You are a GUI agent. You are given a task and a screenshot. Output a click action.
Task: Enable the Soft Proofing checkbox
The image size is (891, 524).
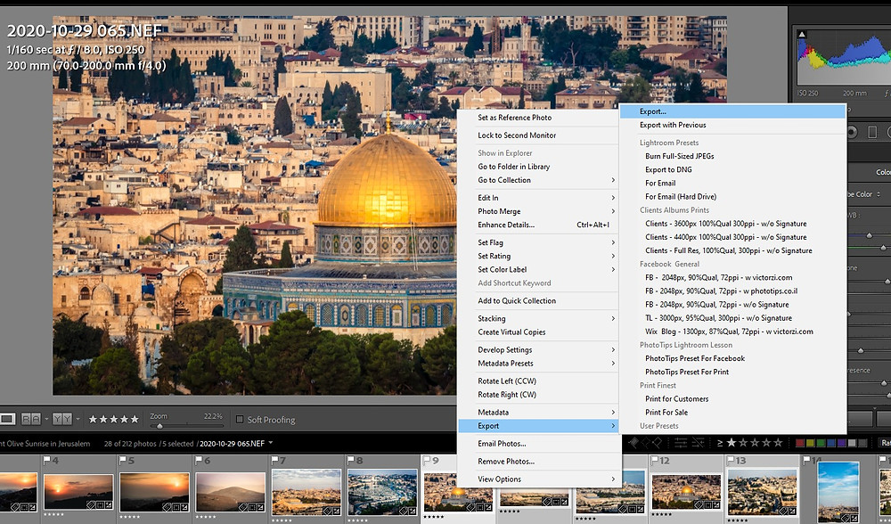tap(240, 420)
